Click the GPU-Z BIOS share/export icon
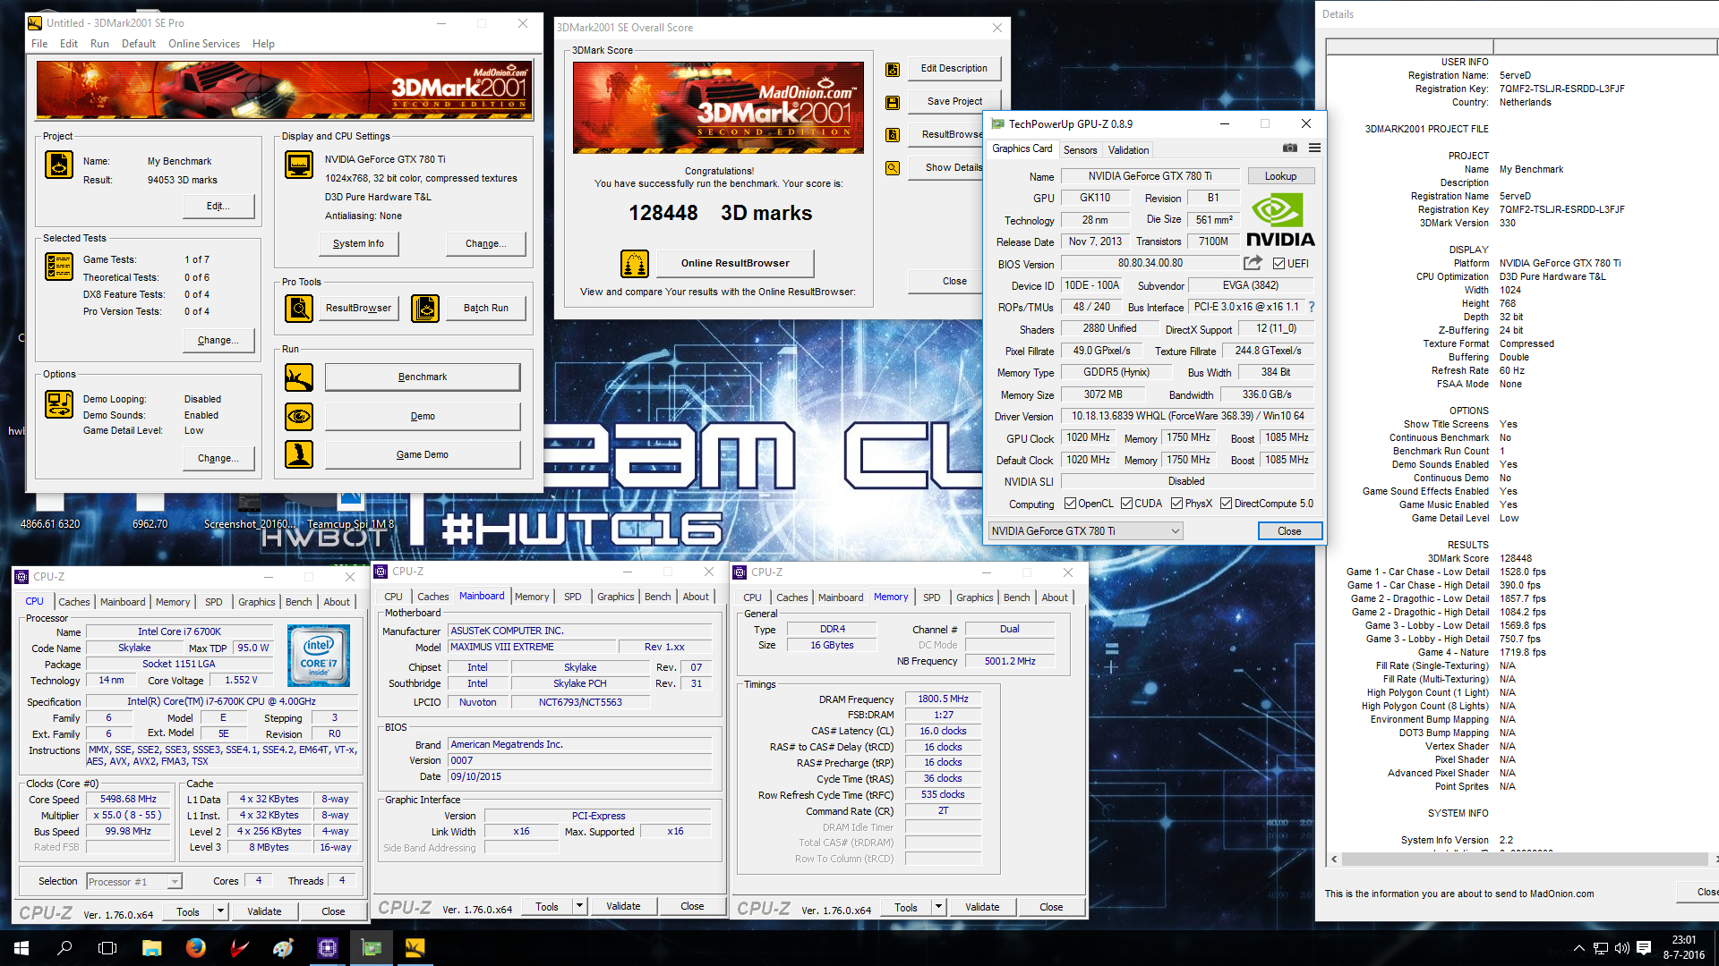 click(1253, 263)
